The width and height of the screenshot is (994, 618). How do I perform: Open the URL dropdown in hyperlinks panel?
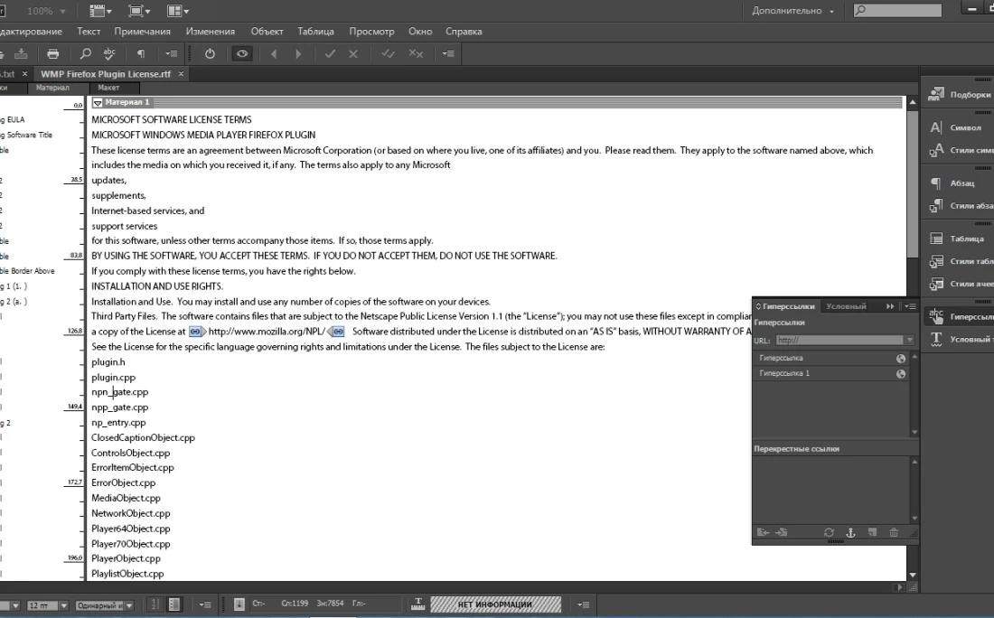909,341
